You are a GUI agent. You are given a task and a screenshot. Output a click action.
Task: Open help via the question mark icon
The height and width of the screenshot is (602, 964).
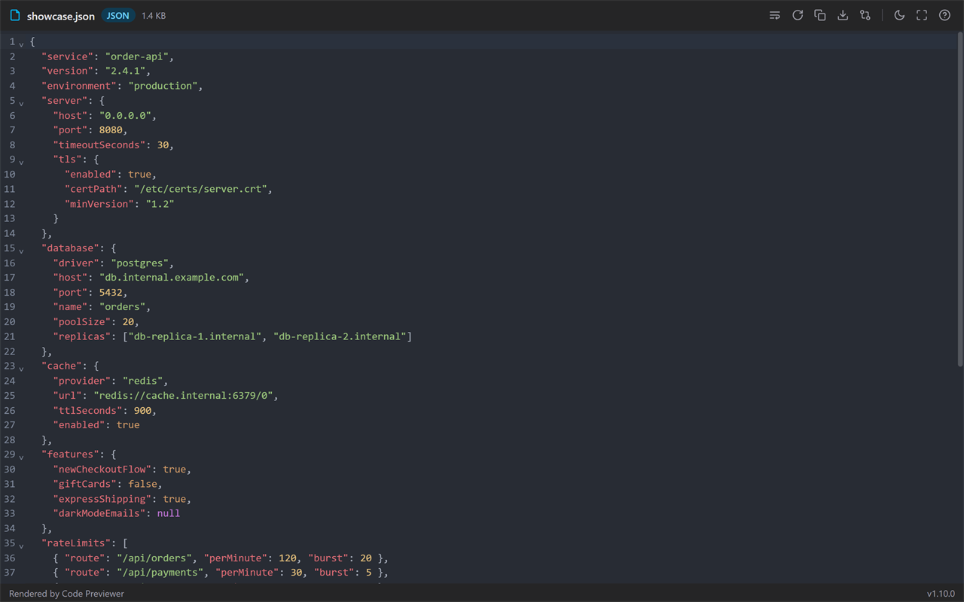(944, 15)
